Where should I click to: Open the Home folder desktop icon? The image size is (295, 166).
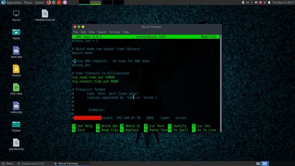(16, 34)
